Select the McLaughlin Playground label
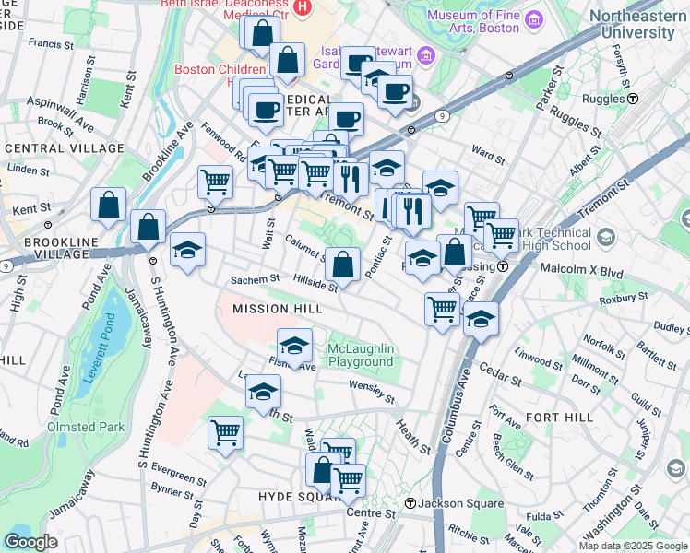 click(x=361, y=355)
